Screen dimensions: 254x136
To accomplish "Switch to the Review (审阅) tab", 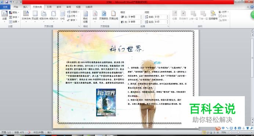I will 69,7.
